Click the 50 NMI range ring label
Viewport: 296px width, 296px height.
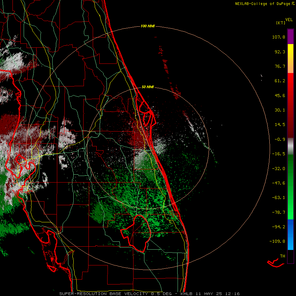(x=148, y=87)
